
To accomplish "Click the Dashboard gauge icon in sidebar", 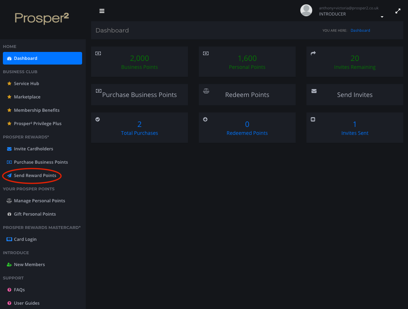I will pyautogui.click(x=9, y=58).
